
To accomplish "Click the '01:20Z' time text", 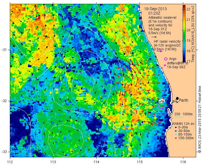I will point(154,13).
